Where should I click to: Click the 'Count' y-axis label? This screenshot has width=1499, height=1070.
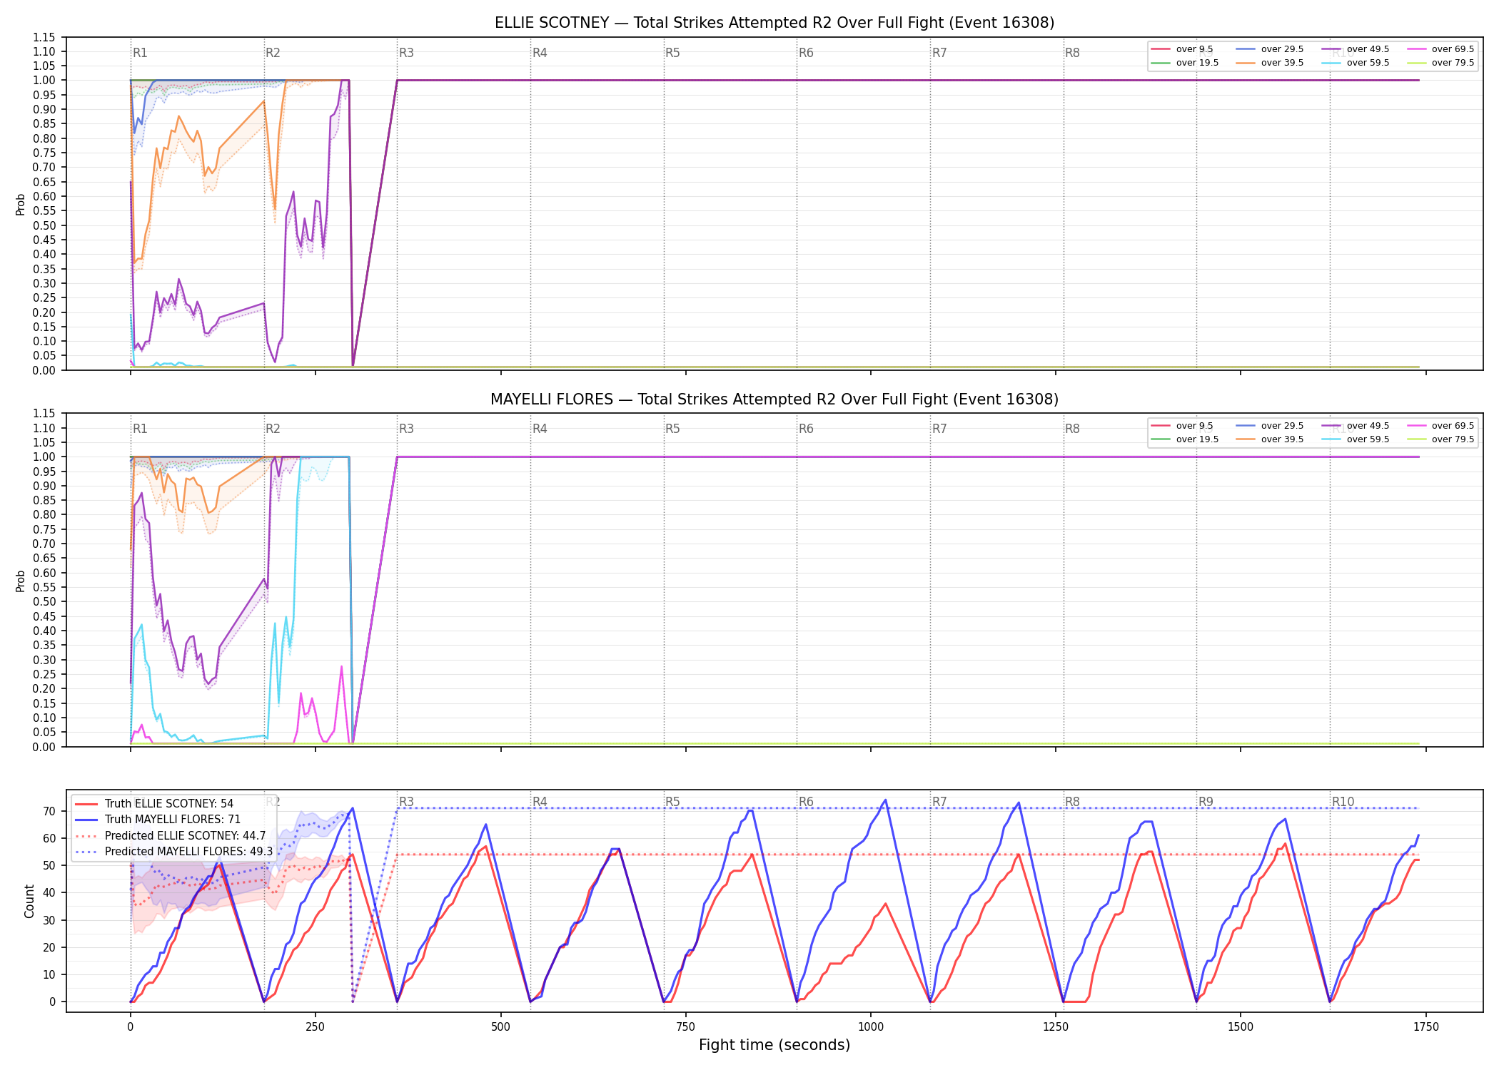click(29, 901)
